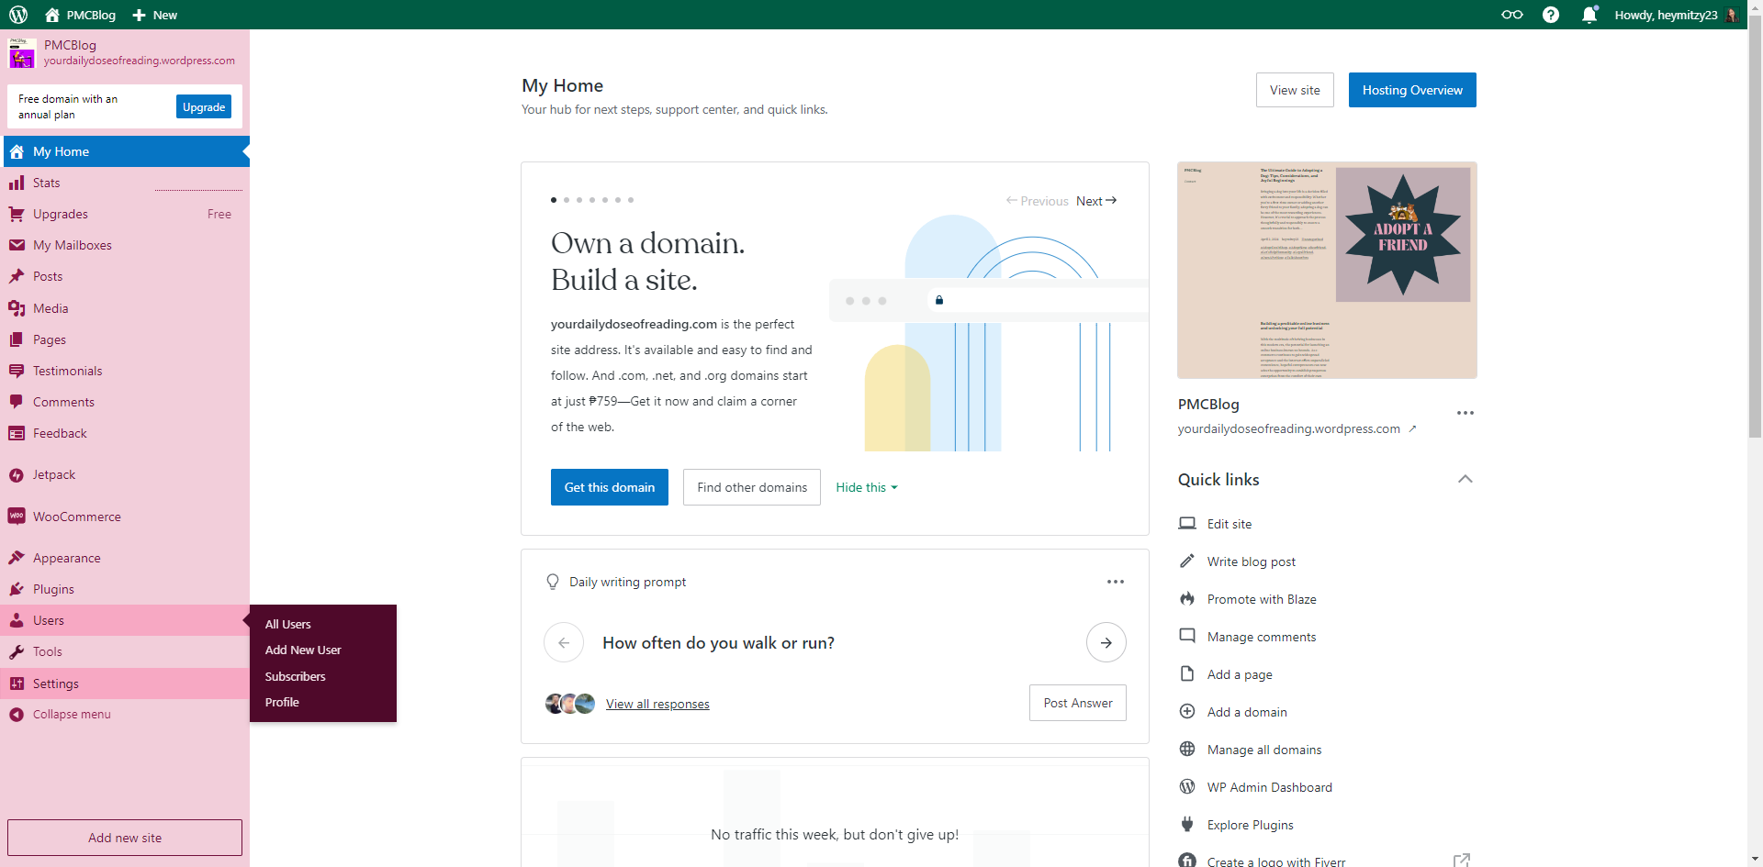Click the Jetpack icon
This screenshot has height=867, width=1763.
[17, 475]
